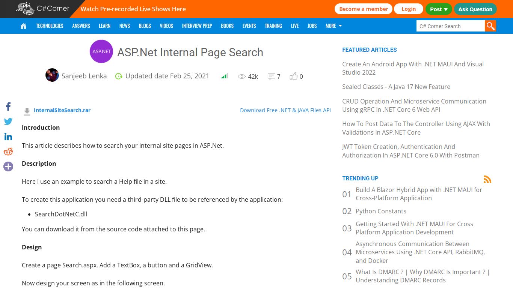Click the C# Corner logo
The height and width of the screenshot is (288, 513).
43,9
